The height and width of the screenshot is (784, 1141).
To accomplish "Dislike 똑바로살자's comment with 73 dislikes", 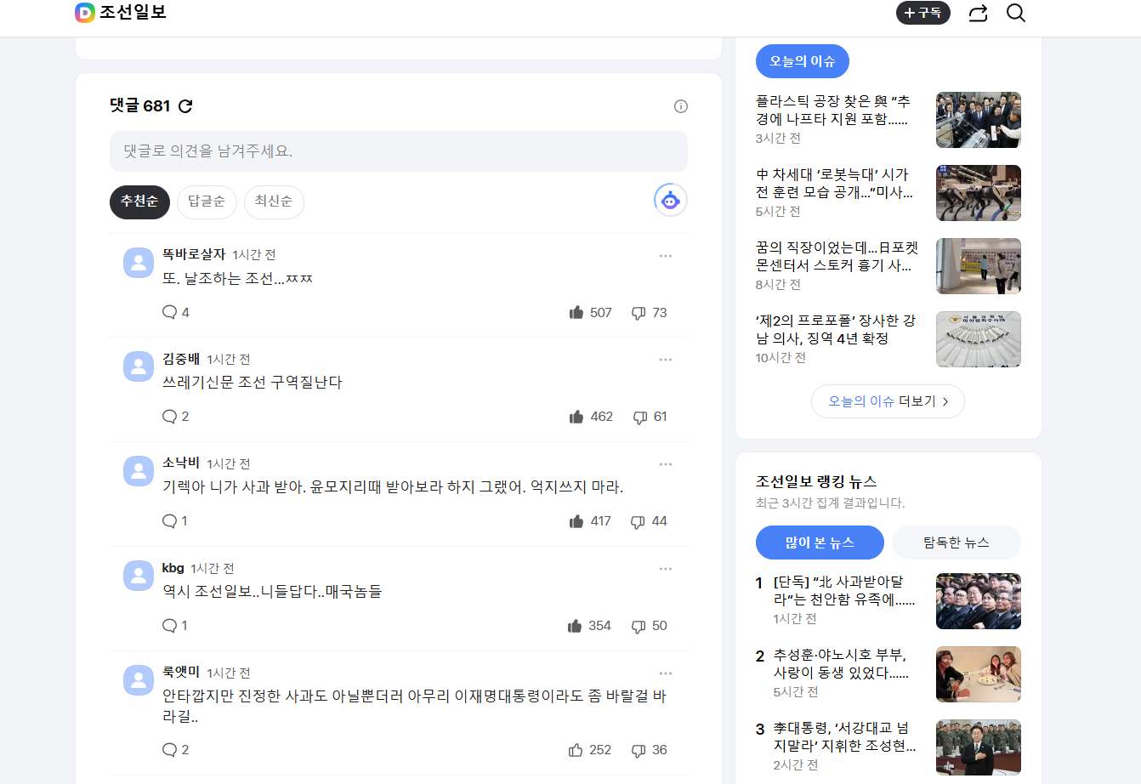I will pyautogui.click(x=649, y=313).
